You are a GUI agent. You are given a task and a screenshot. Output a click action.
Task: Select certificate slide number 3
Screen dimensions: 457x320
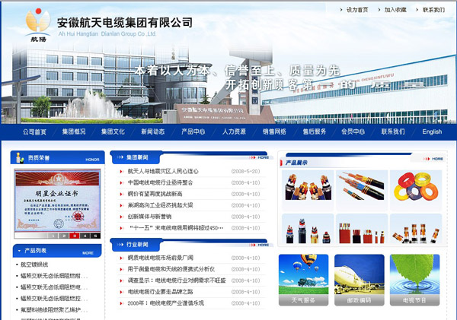tap(75, 236)
